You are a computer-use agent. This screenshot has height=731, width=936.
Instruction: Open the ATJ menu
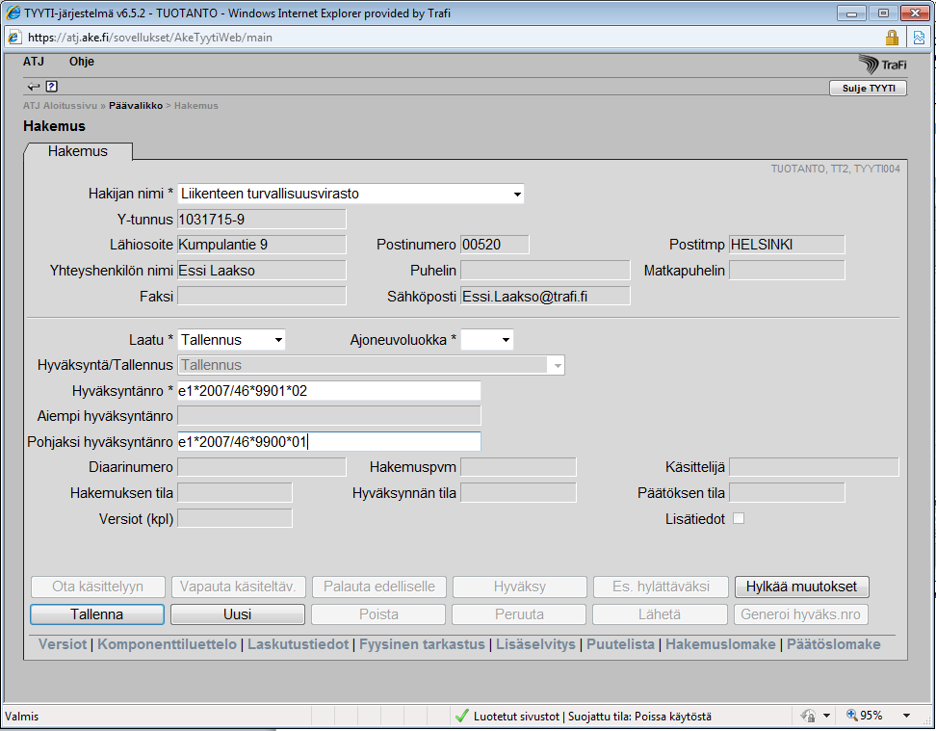34,62
